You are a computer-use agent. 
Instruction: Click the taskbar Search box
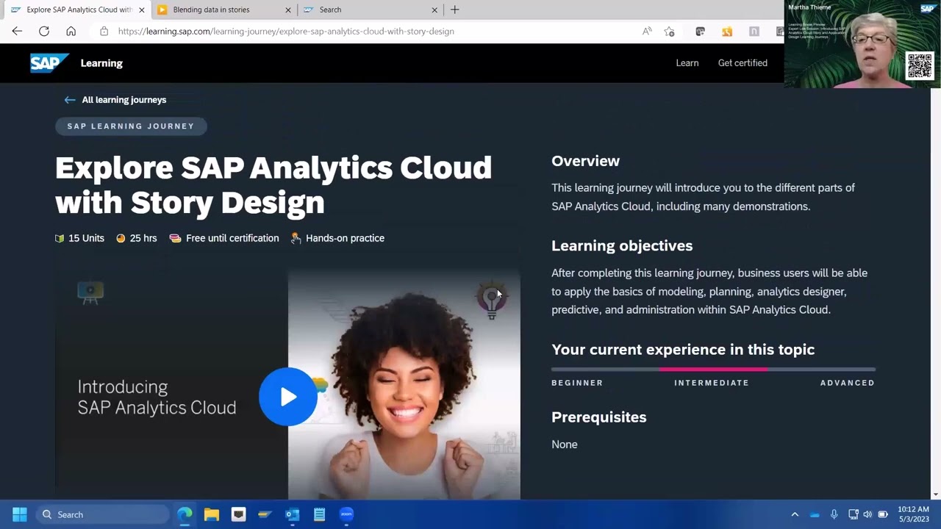tap(102, 514)
